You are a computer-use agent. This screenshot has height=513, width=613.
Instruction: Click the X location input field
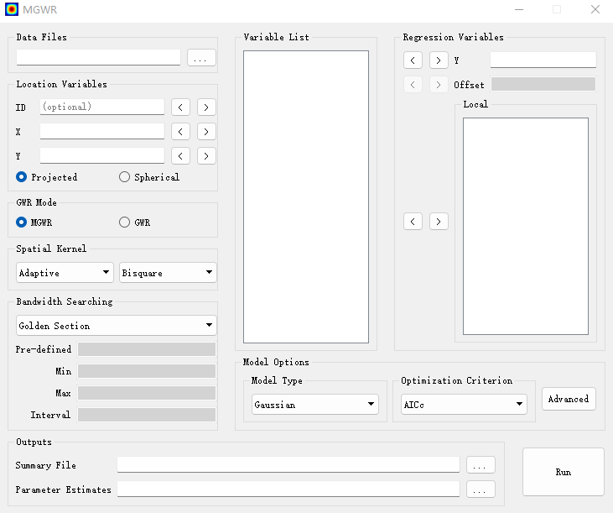(x=102, y=131)
